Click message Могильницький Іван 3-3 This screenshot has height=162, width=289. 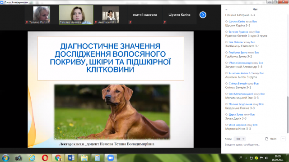click(x=242, y=98)
